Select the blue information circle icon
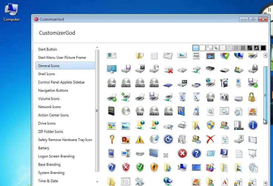Image resolution: width=273 pixels, height=186 pixels. (253, 125)
